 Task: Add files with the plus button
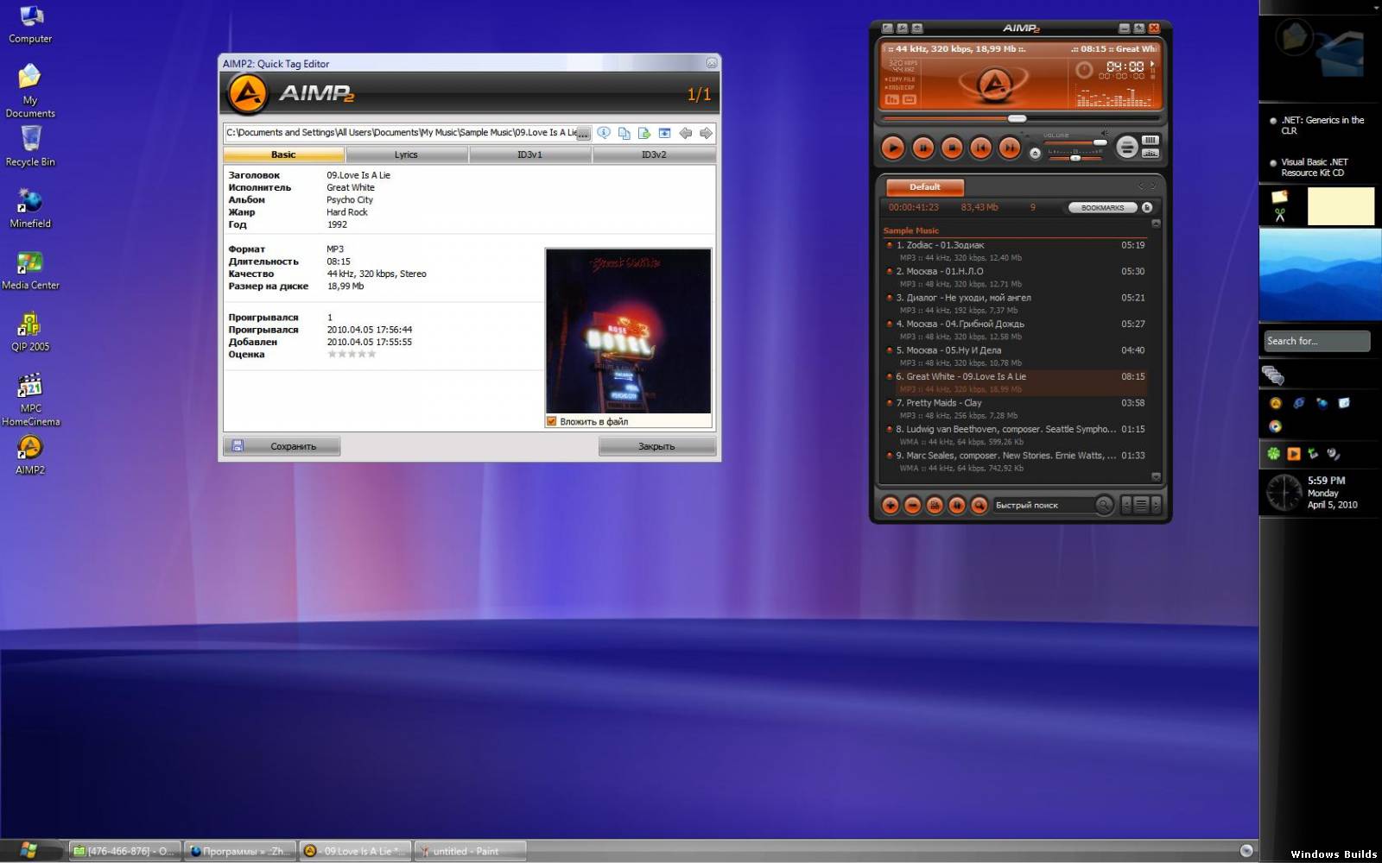891,506
